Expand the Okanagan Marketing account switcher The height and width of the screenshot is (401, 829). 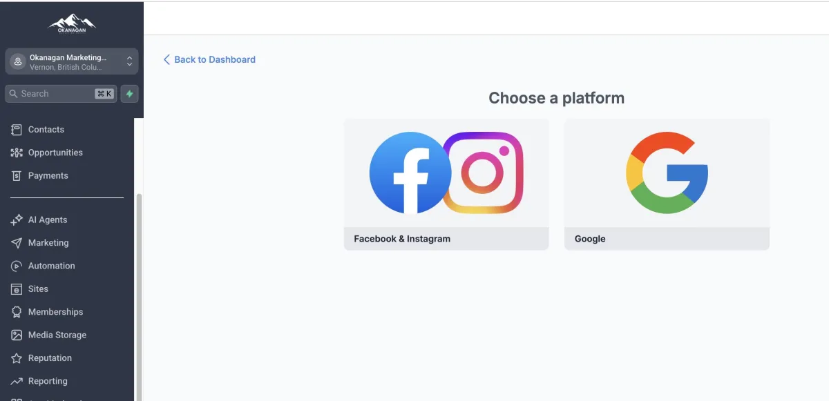[x=72, y=61]
